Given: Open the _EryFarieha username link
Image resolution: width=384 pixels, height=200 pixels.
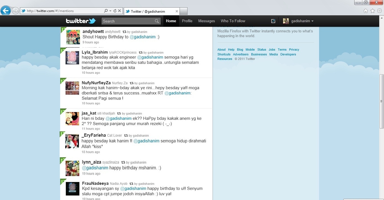Looking at the screenshot, I should tap(94, 135).
